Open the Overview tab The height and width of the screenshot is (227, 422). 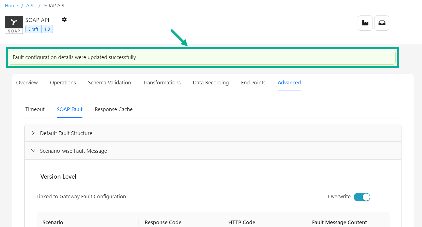click(x=27, y=83)
